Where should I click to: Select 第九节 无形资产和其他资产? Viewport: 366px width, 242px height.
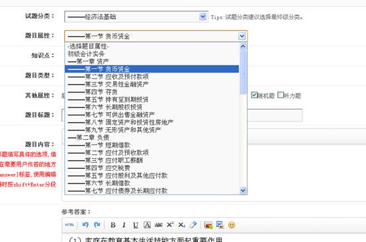(x=152, y=130)
